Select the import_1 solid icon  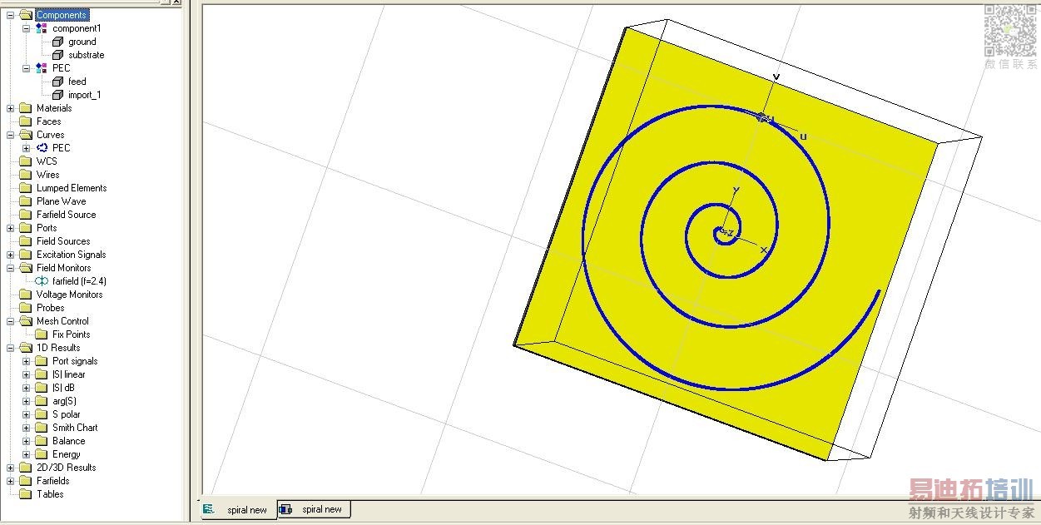[57, 95]
